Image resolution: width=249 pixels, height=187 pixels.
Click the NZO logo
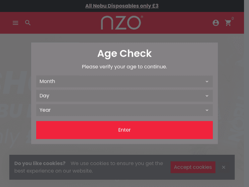coord(122,23)
